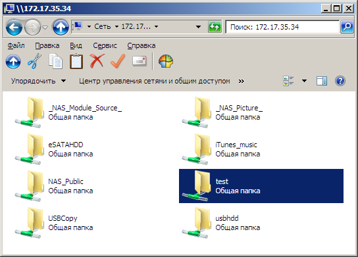The image size is (358, 257).
Task: Select the highlighted test folder icon
Action: click(197, 186)
